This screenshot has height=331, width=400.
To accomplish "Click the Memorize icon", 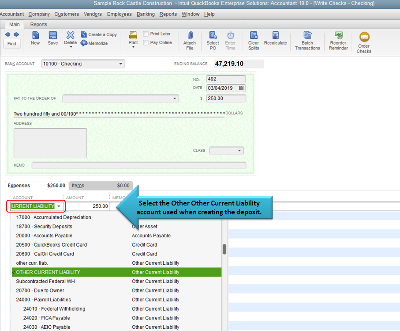I will tap(84, 43).
